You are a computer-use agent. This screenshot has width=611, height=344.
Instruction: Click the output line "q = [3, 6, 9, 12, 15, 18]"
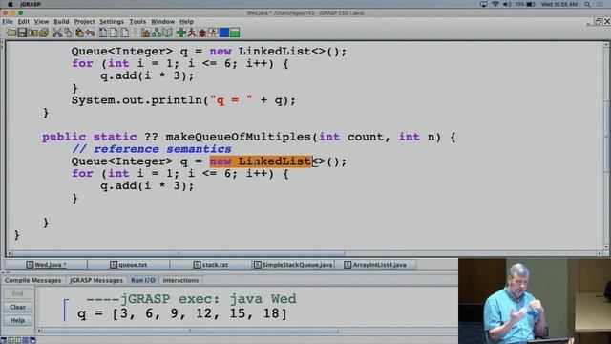coord(182,313)
